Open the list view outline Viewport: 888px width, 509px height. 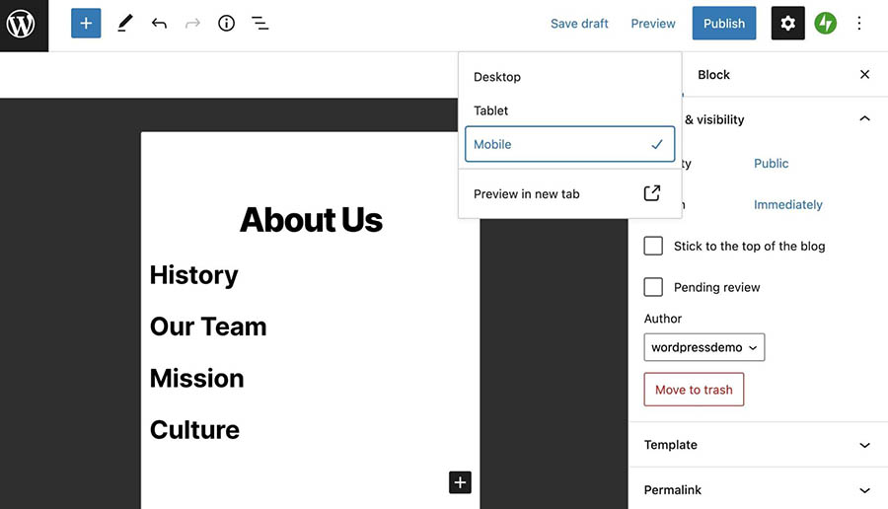coord(259,24)
